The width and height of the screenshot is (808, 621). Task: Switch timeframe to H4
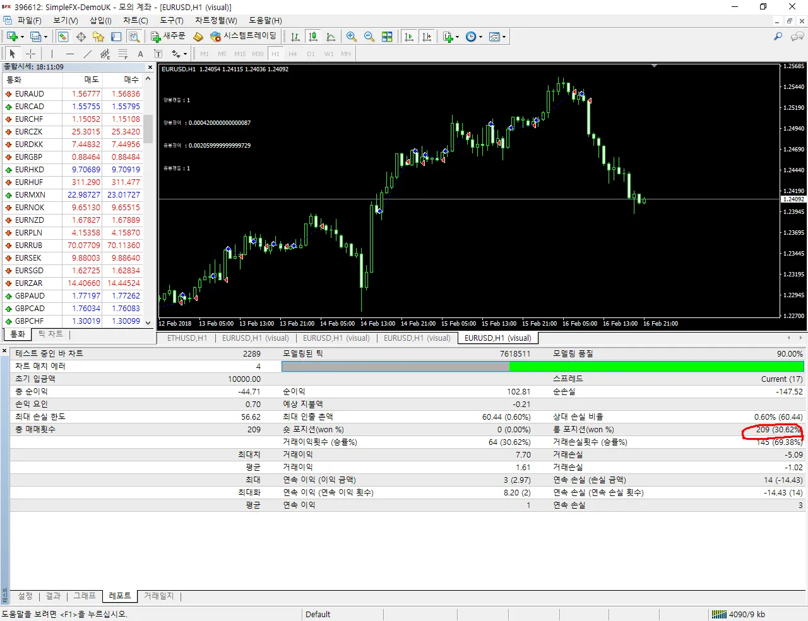click(293, 54)
